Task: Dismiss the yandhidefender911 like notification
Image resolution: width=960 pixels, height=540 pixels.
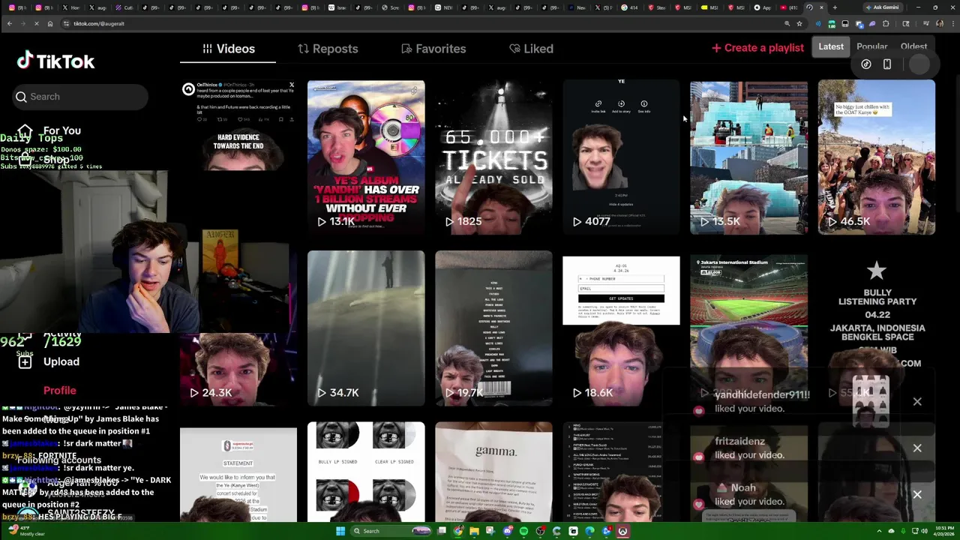Action: [x=916, y=402]
